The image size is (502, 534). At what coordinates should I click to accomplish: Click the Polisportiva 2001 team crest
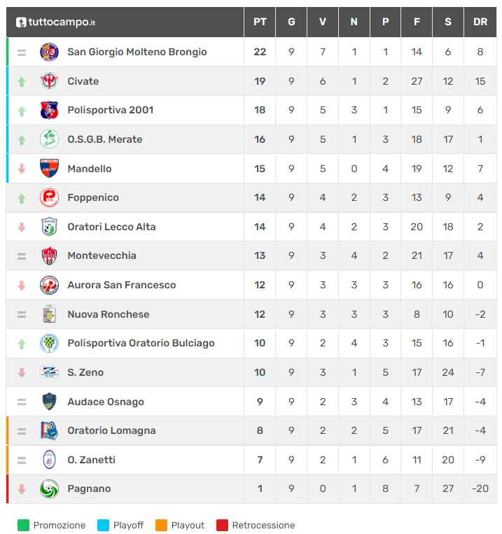coord(49,110)
